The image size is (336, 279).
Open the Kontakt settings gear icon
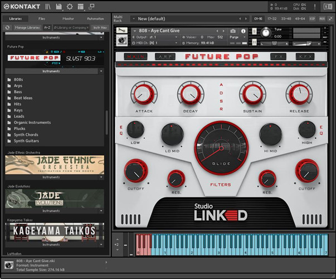(70, 6)
